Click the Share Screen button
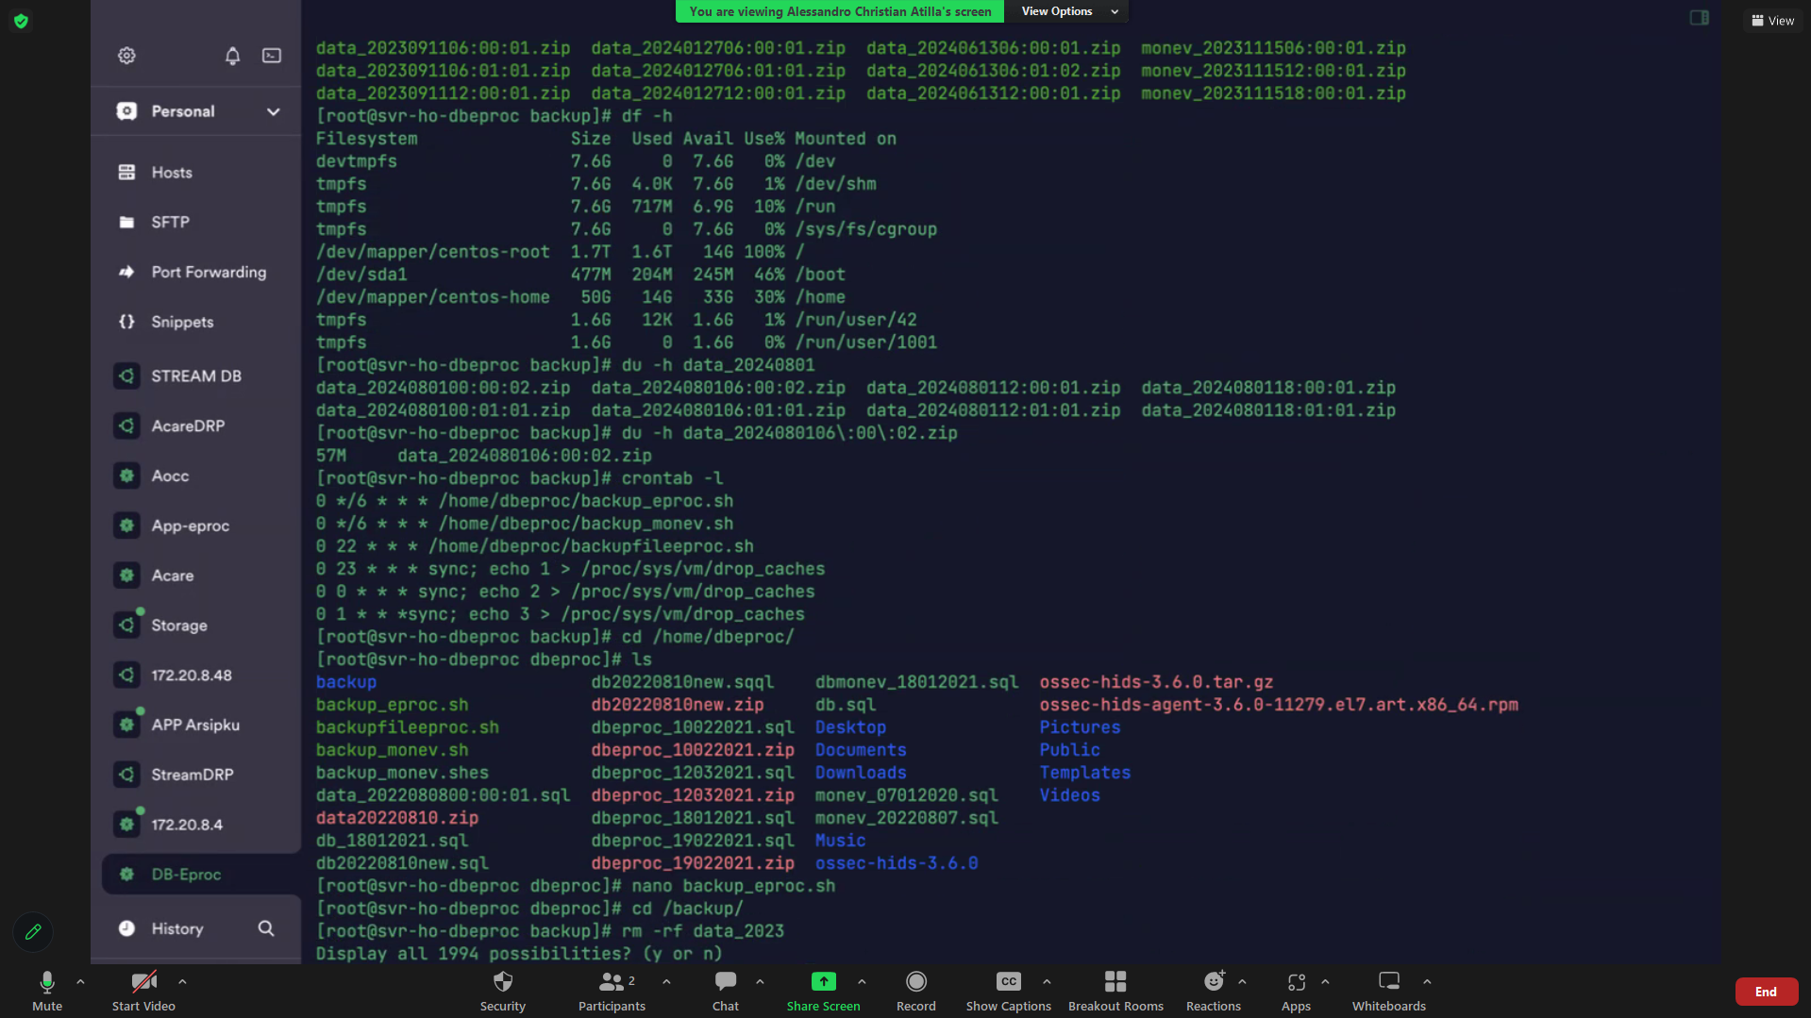This screenshot has width=1811, height=1018. pyautogui.click(x=823, y=991)
